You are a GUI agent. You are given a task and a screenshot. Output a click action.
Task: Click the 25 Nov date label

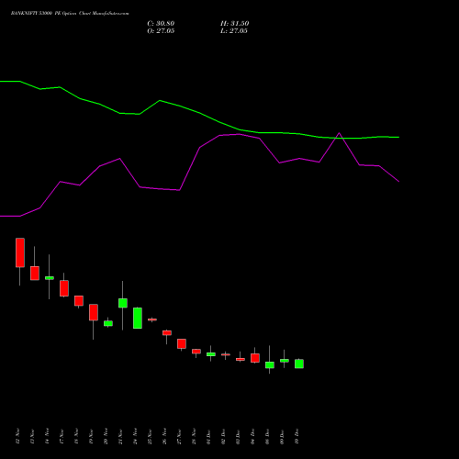150,436
